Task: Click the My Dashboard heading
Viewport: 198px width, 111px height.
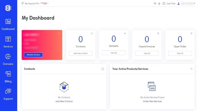Action: [x=38, y=18]
